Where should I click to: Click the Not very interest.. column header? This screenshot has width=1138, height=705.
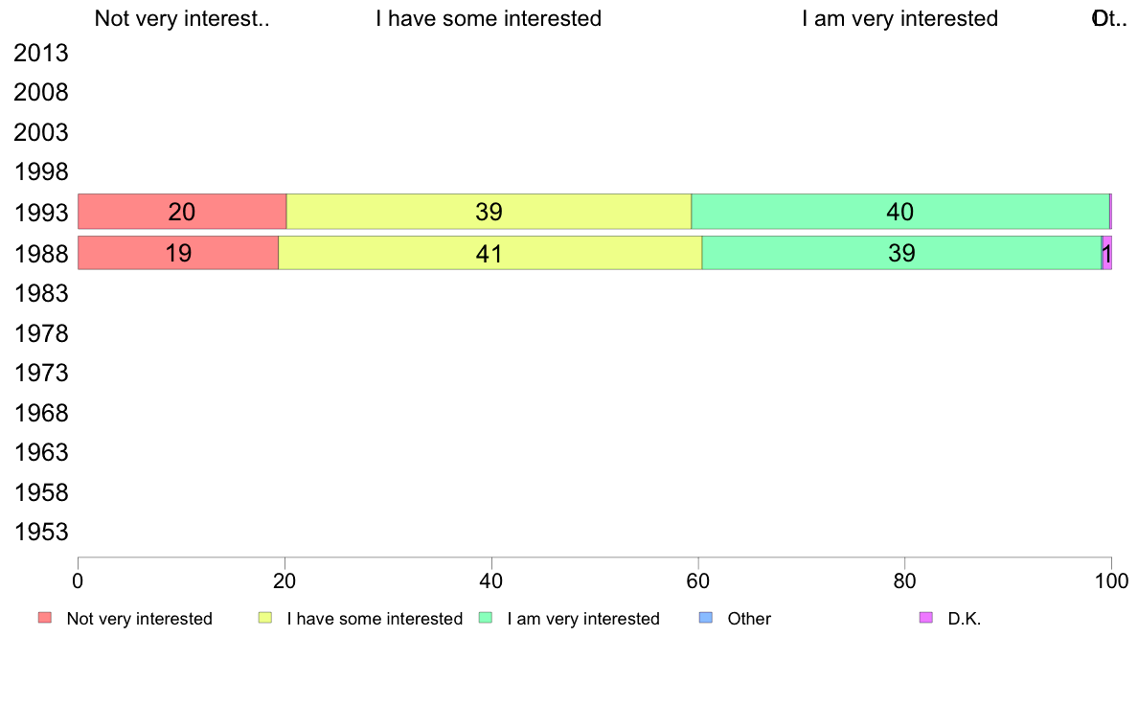[x=182, y=18]
